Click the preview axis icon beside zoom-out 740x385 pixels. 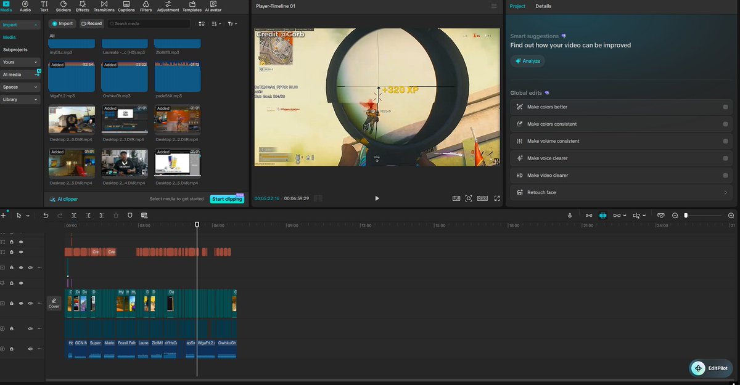[x=660, y=216]
